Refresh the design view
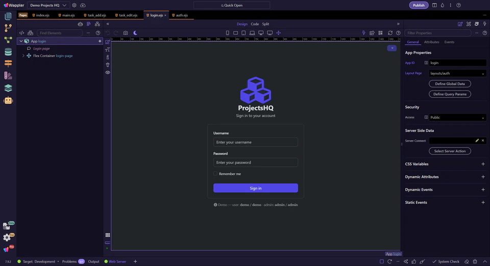Image resolution: width=490 pixels, height=266 pixels. point(390,33)
